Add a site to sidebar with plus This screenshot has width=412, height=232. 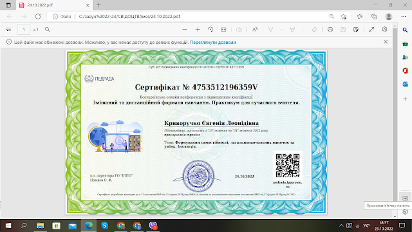(405, 99)
